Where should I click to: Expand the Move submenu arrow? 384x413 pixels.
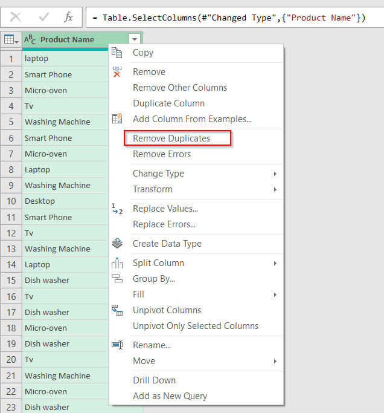tap(275, 361)
